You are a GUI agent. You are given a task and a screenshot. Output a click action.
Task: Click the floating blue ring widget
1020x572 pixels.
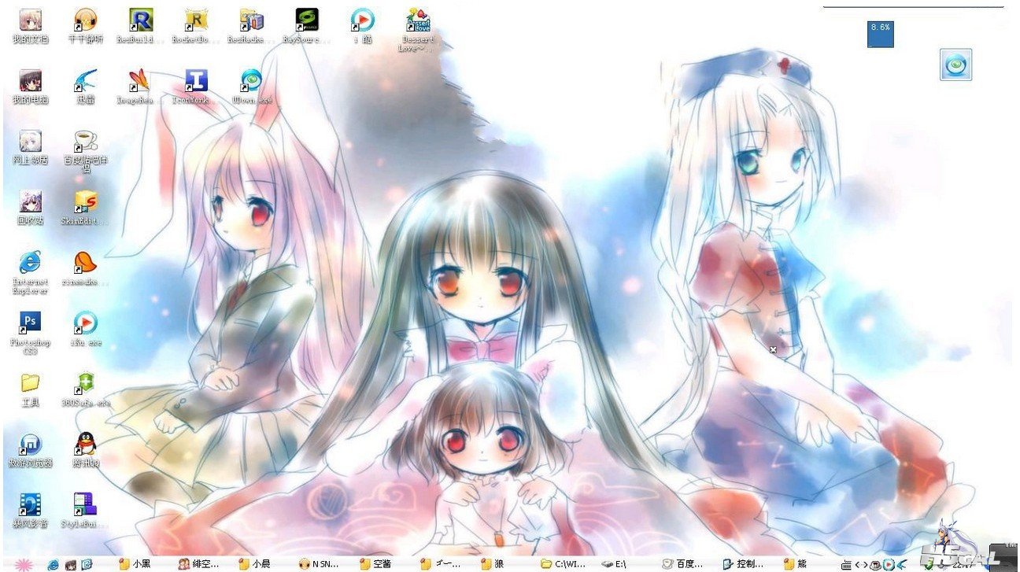(955, 65)
